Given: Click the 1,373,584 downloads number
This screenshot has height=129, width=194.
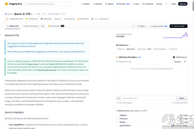Looking at the screenshot, I should pos(120,37).
